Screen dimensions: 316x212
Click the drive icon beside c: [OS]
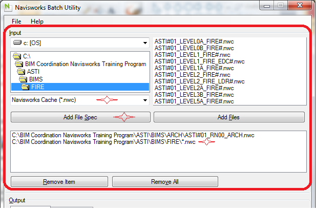[x=17, y=43]
